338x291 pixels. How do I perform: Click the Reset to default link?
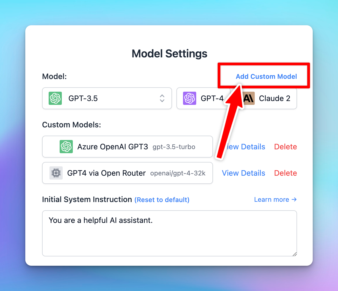[x=162, y=200]
